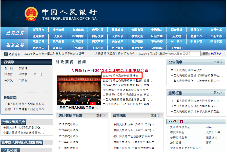Click the search keyword input field
The width and height of the screenshot is (227, 152).
click(184, 54)
